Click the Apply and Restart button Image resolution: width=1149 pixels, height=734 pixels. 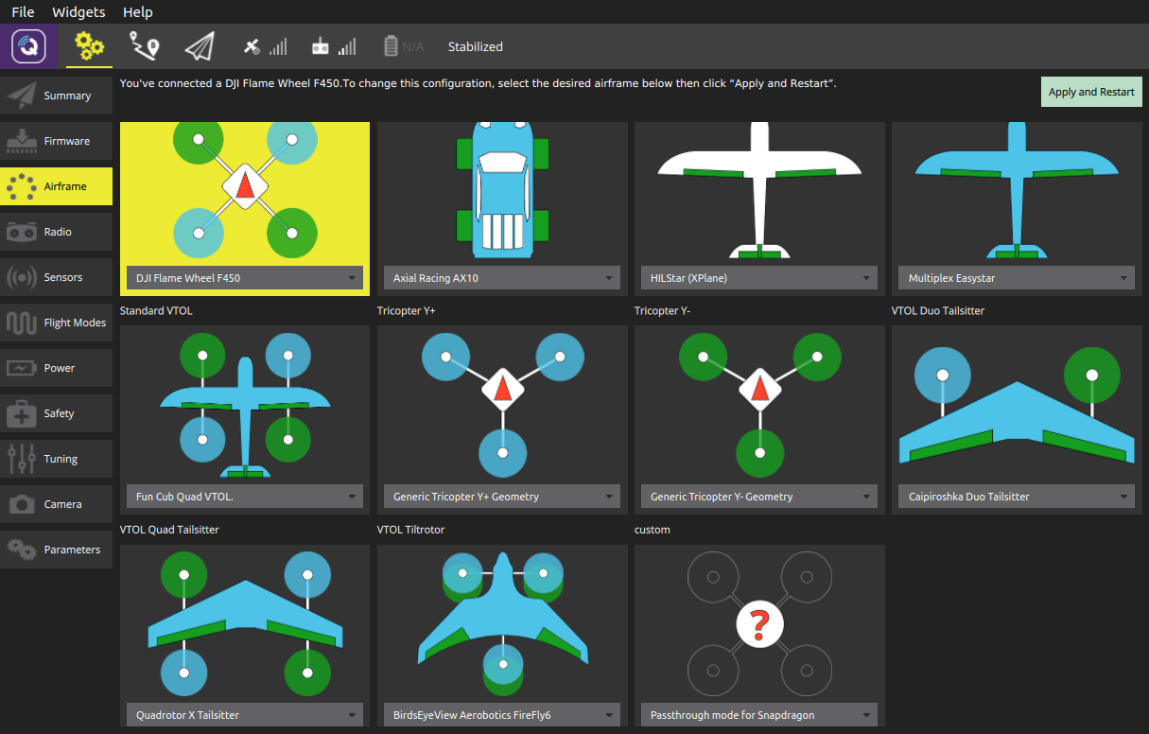click(1091, 92)
